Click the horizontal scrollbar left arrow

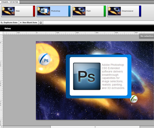tap(1, 127)
